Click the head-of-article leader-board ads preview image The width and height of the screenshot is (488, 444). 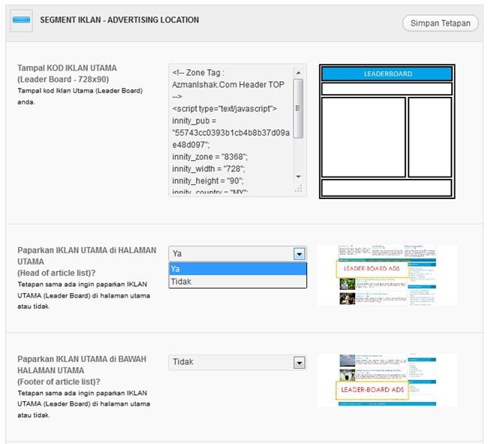pos(387,275)
